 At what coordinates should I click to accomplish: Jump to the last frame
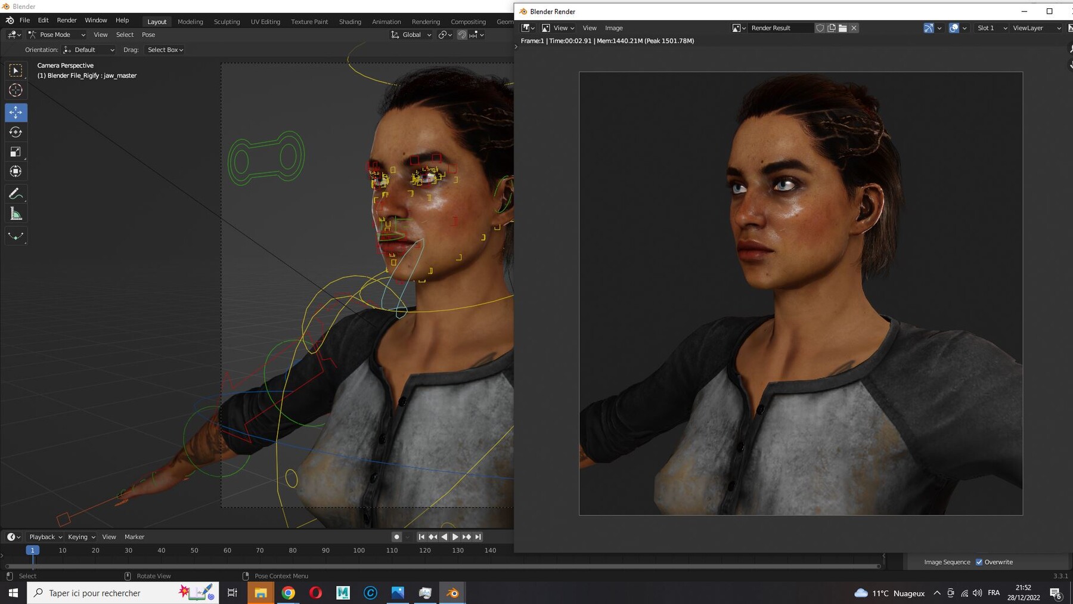[478, 537]
